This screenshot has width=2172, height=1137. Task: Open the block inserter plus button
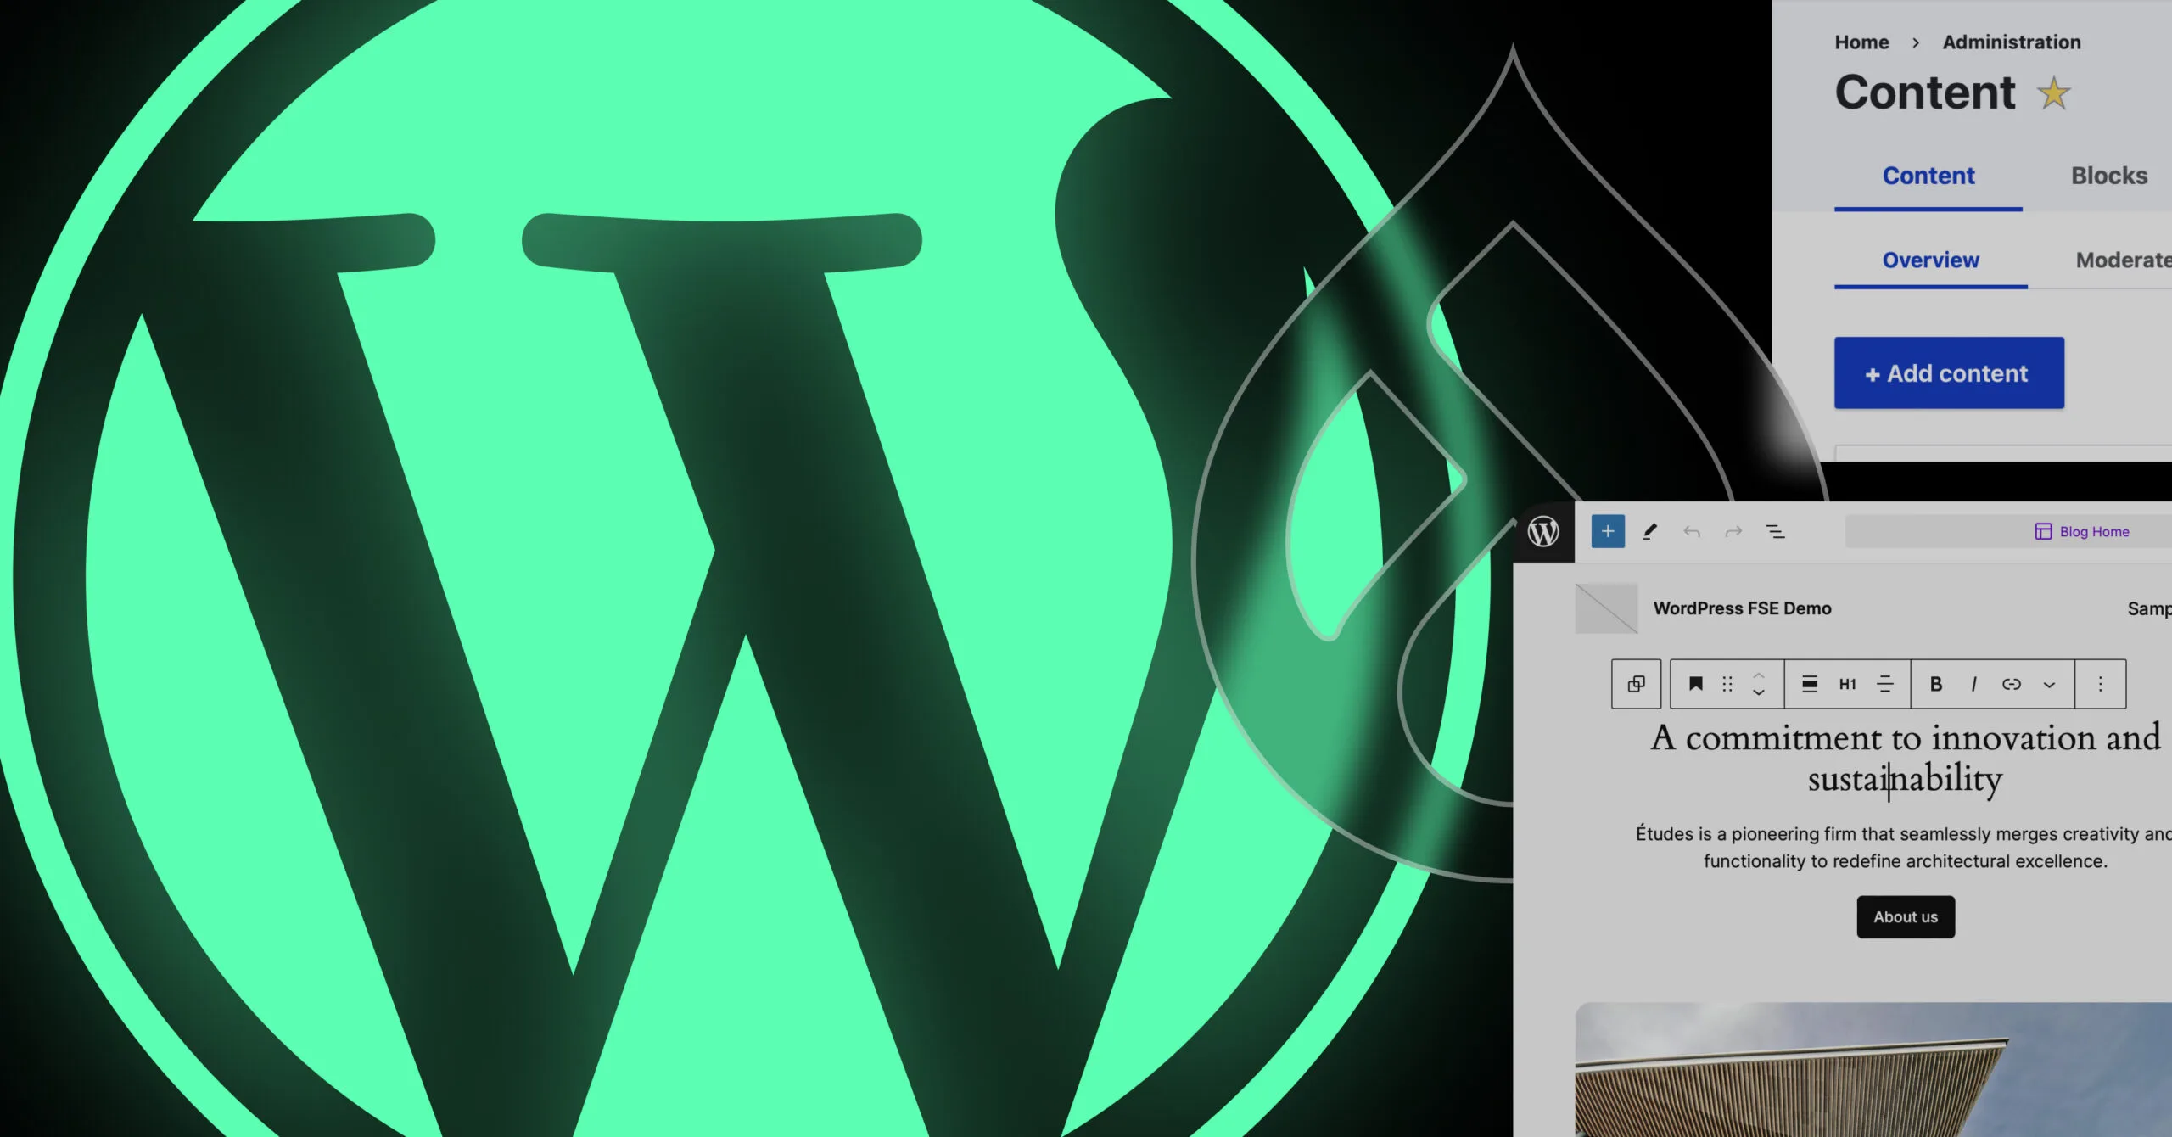[x=1608, y=531]
